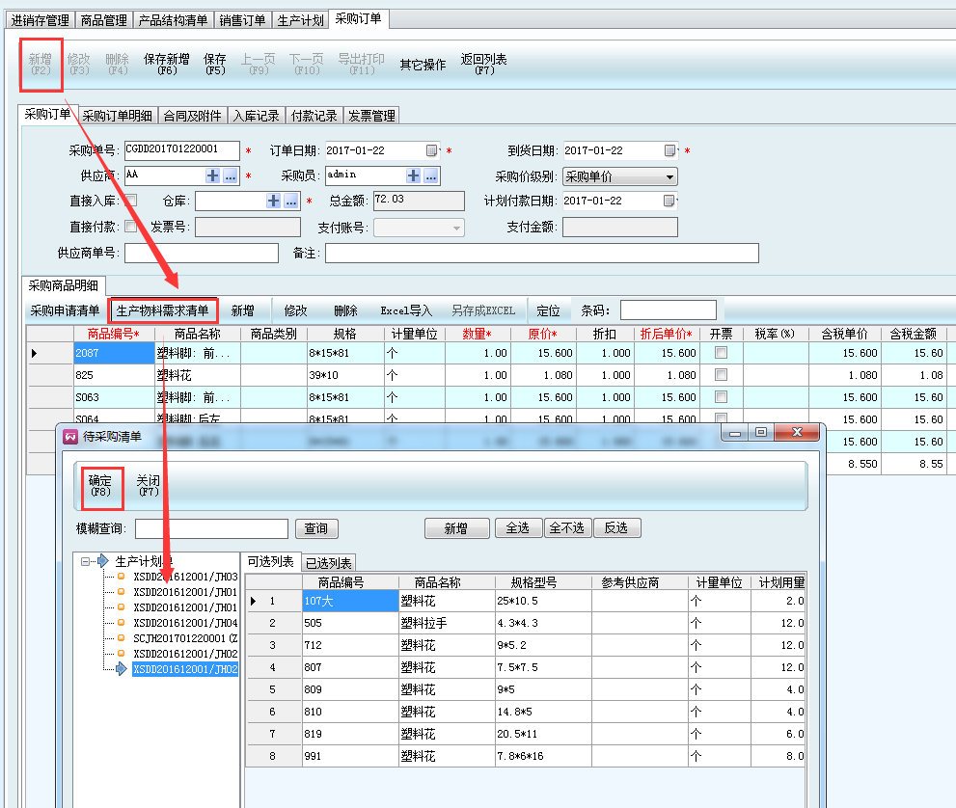
Task: Click 生产物料需求清单 in the detail toolbar
Action: pyautogui.click(x=162, y=310)
